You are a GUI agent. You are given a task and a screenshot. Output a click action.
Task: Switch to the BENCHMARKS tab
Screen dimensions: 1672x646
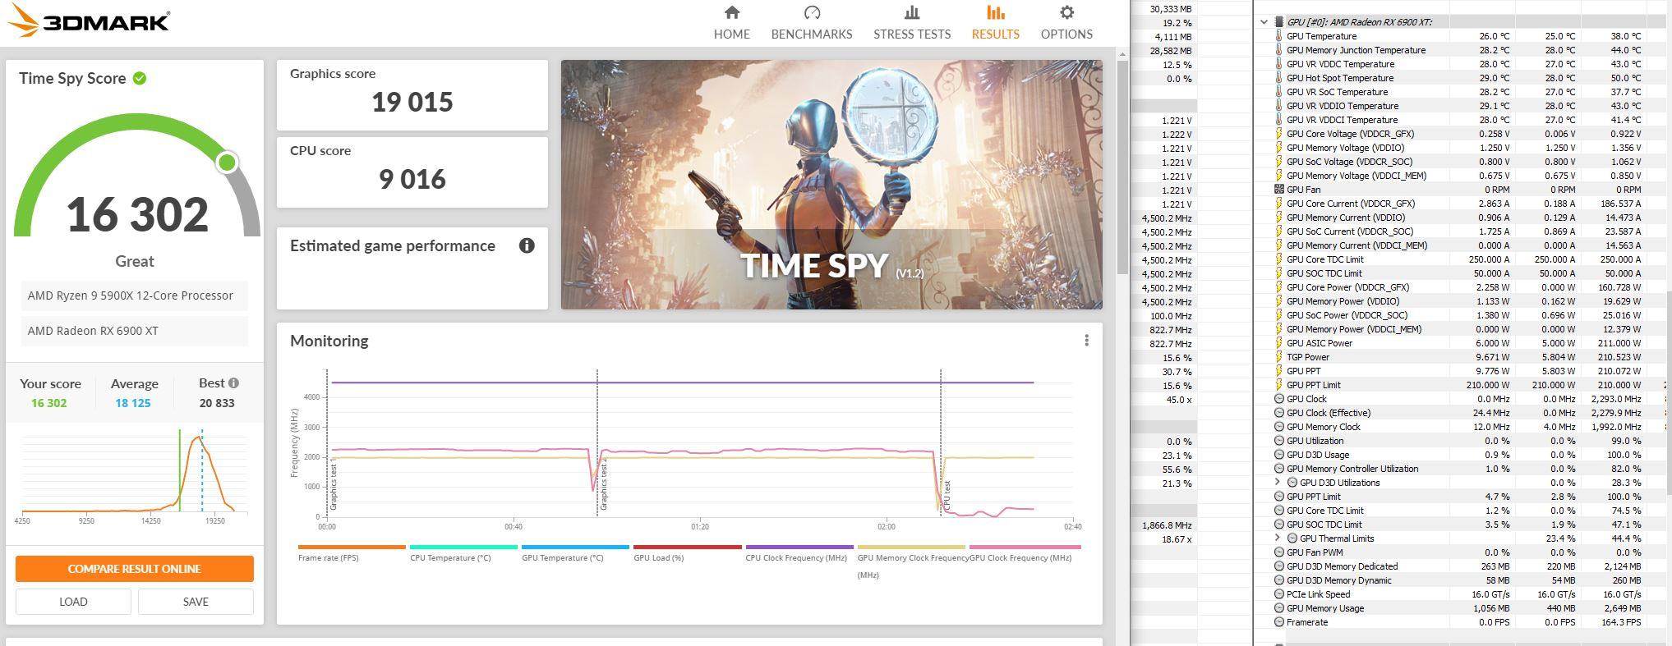coord(811,23)
